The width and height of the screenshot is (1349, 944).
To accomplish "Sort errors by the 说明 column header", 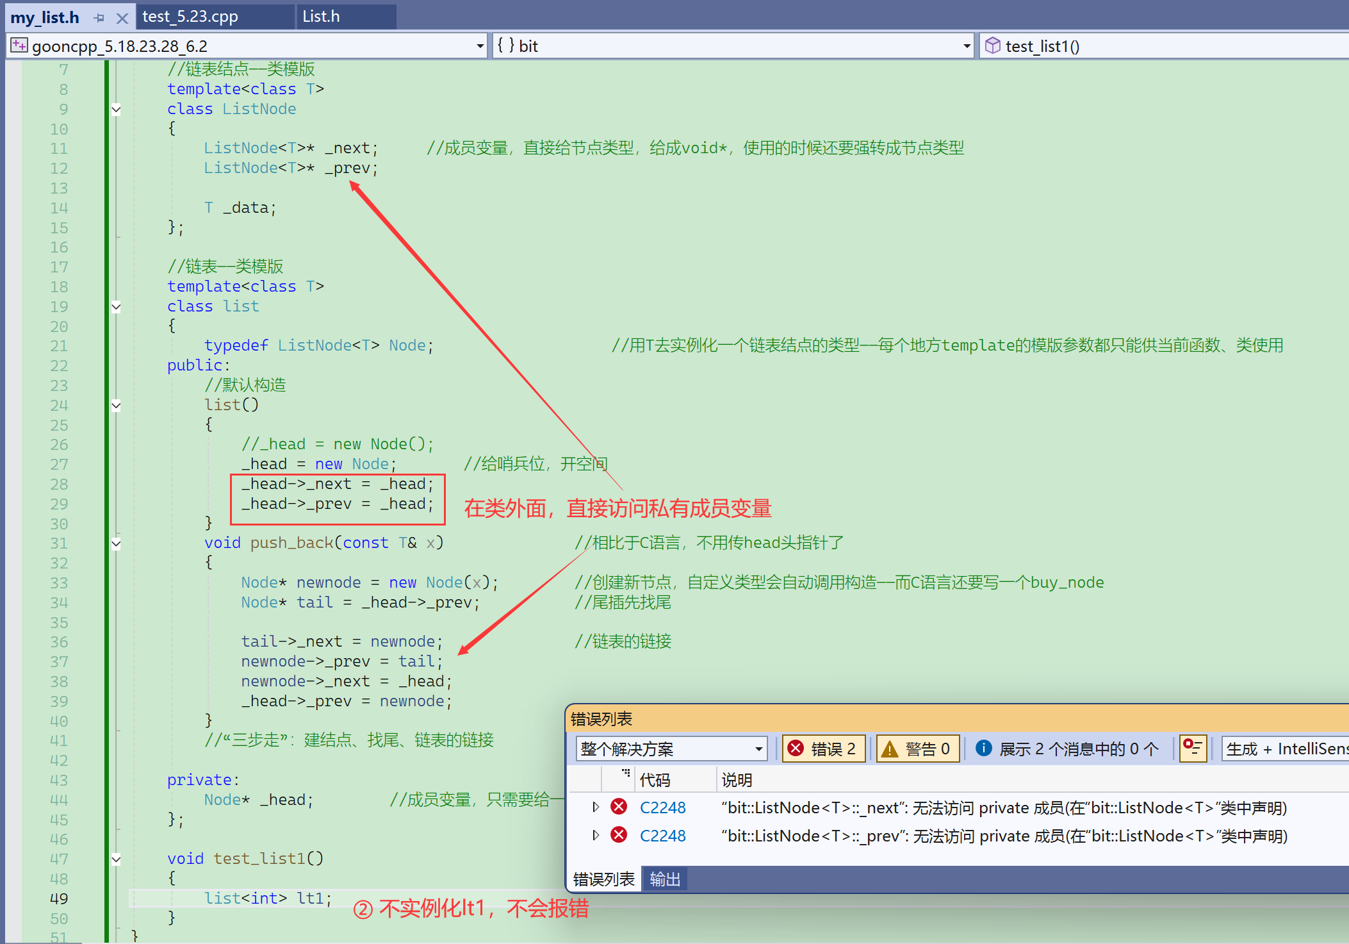I will (737, 780).
